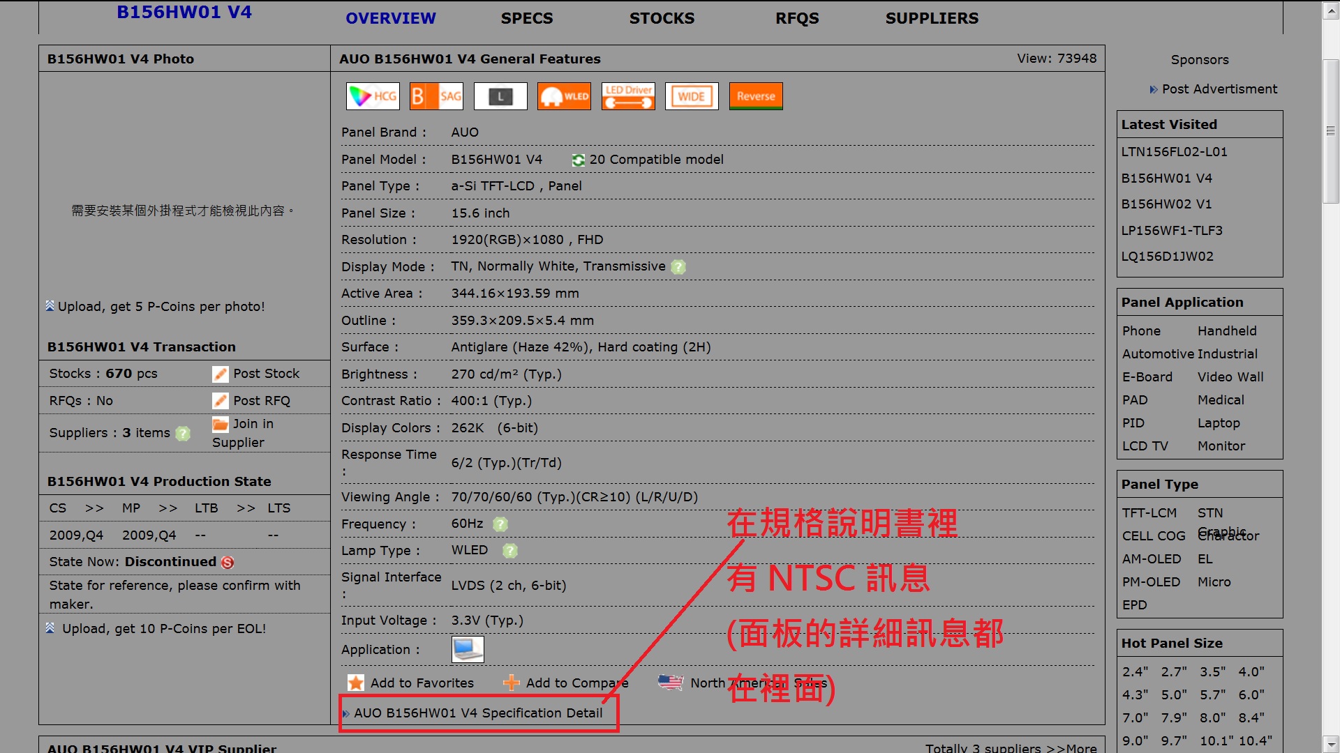Open latest visited LTN156FL02-L01
The image size is (1340, 753).
[x=1174, y=152]
